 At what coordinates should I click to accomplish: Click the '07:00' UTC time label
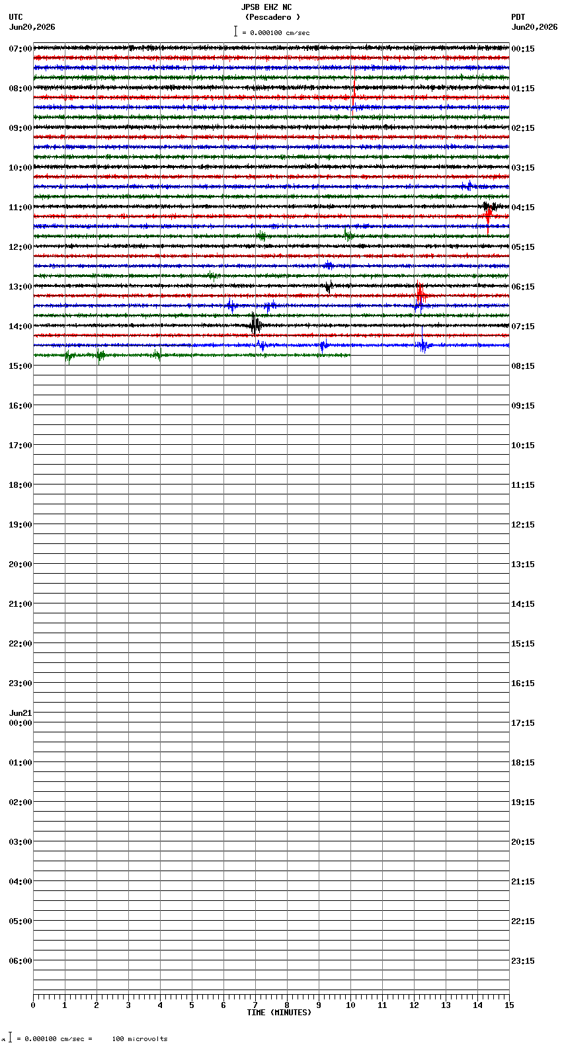[x=20, y=49]
